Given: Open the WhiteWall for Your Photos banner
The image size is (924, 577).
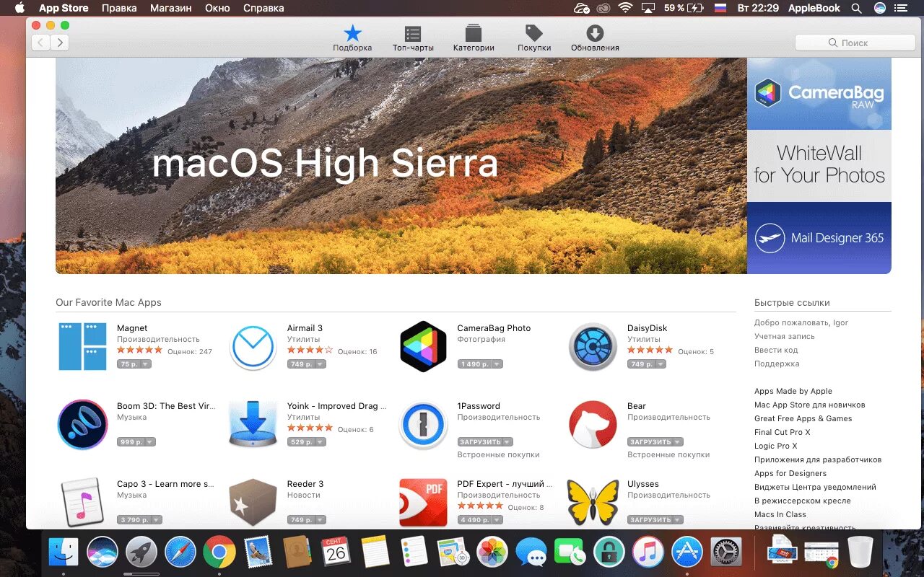Looking at the screenshot, I should [x=819, y=166].
